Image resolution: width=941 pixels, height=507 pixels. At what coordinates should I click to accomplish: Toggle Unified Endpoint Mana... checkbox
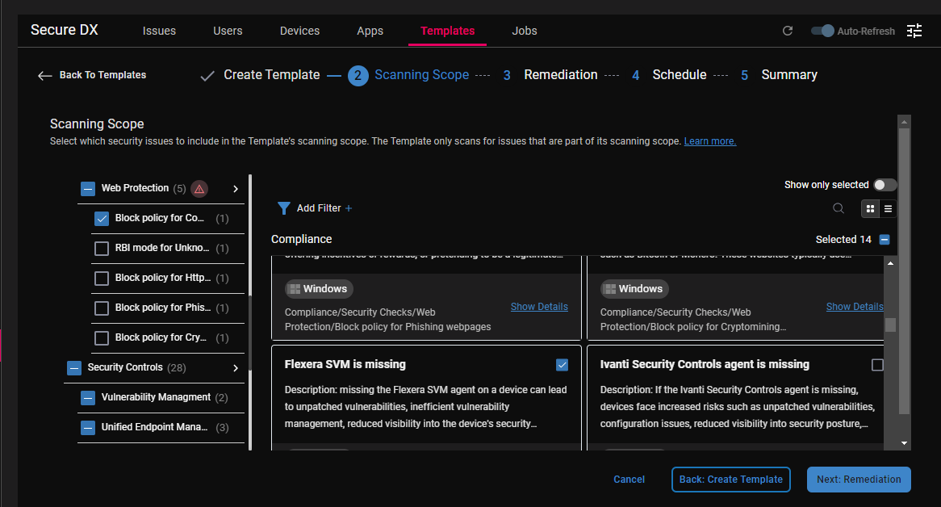[88, 428]
